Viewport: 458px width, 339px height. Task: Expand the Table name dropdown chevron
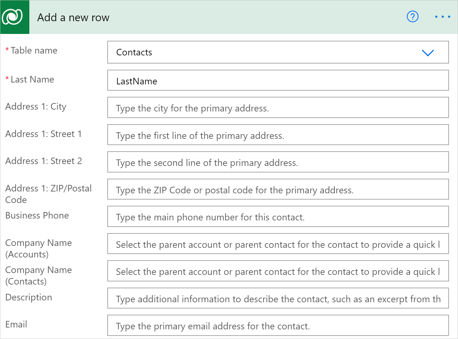pos(428,53)
